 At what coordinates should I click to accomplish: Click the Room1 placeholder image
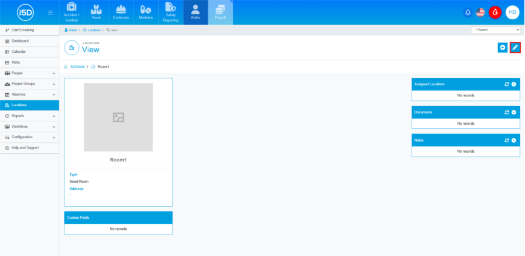tap(118, 117)
